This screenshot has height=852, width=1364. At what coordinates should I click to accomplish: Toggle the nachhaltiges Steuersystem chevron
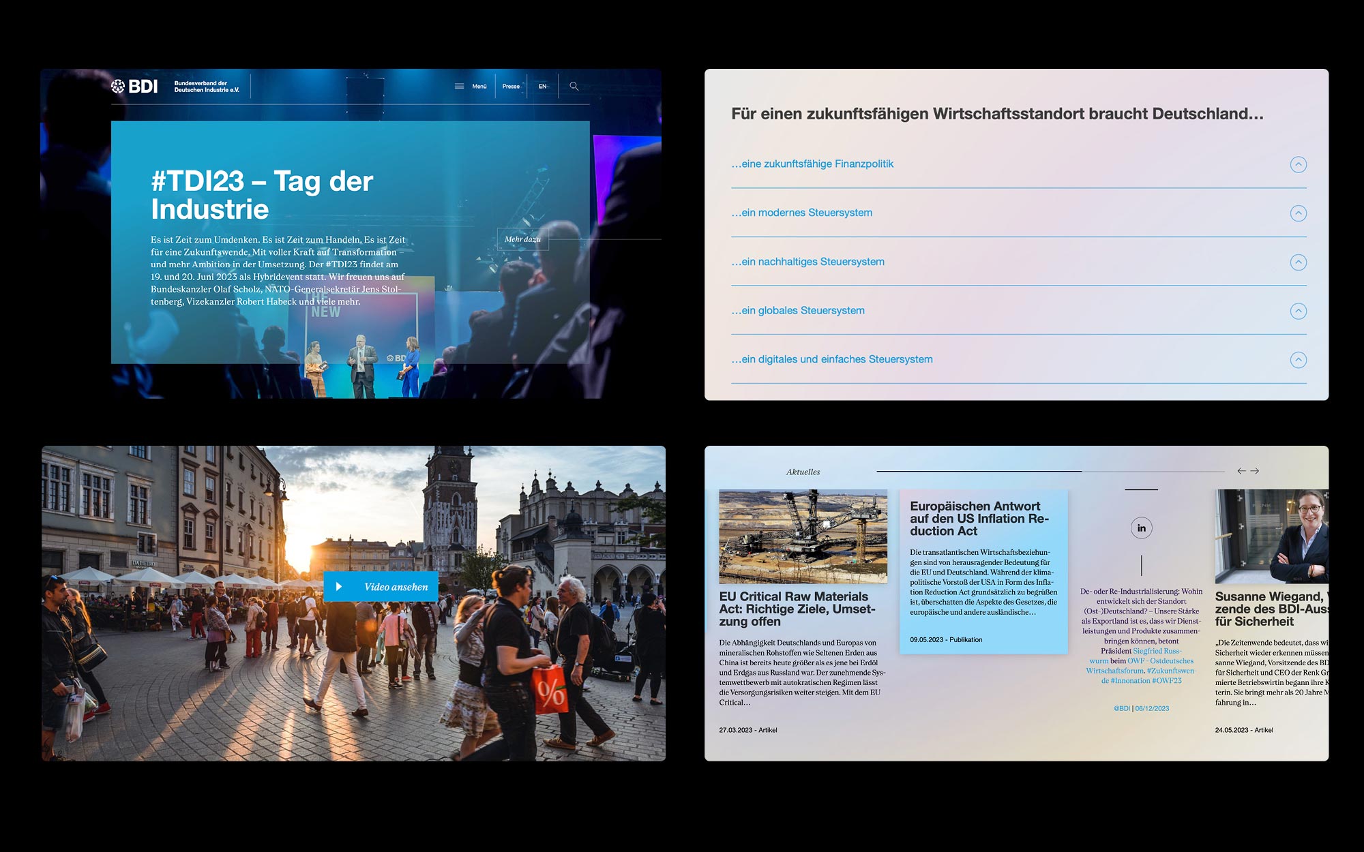click(1298, 262)
